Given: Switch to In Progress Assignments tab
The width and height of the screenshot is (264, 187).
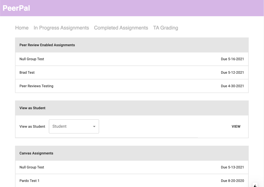Looking at the screenshot, I should [x=61, y=28].
